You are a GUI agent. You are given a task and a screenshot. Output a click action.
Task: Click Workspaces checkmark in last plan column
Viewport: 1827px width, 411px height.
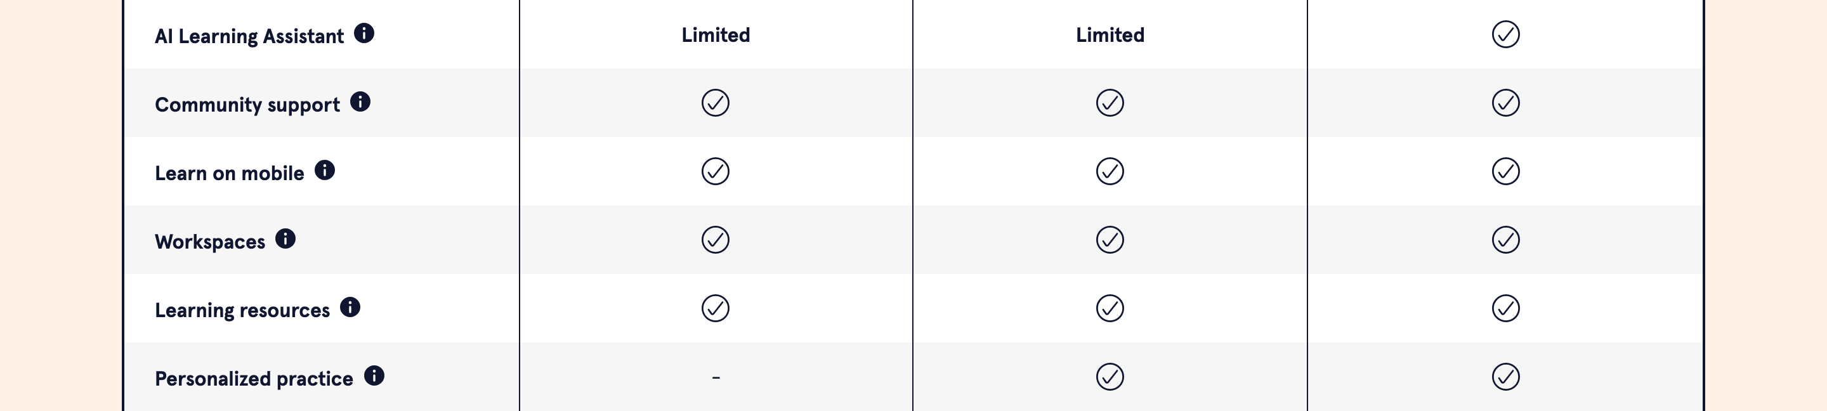coord(1505,240)
